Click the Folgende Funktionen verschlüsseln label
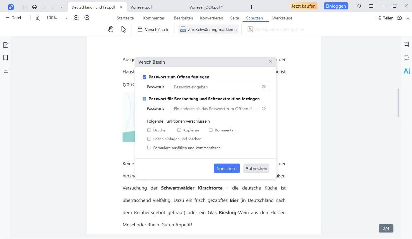The width and height of the screenshot is (412, 239). pos(178,121)
